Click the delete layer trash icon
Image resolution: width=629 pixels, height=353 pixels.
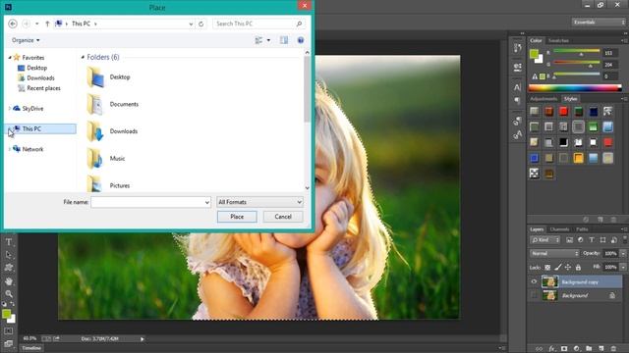(x=613, y=349)
